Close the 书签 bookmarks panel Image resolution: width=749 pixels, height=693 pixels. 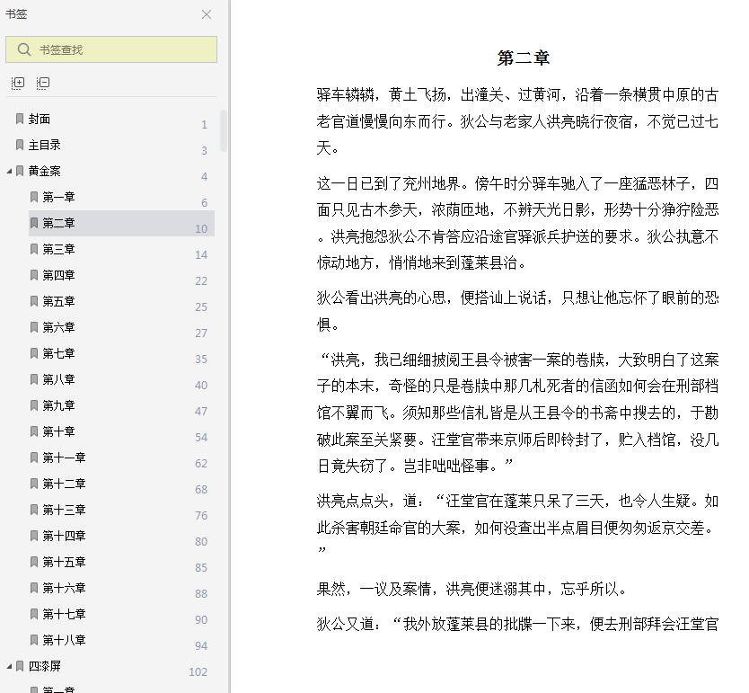(207, 14)
